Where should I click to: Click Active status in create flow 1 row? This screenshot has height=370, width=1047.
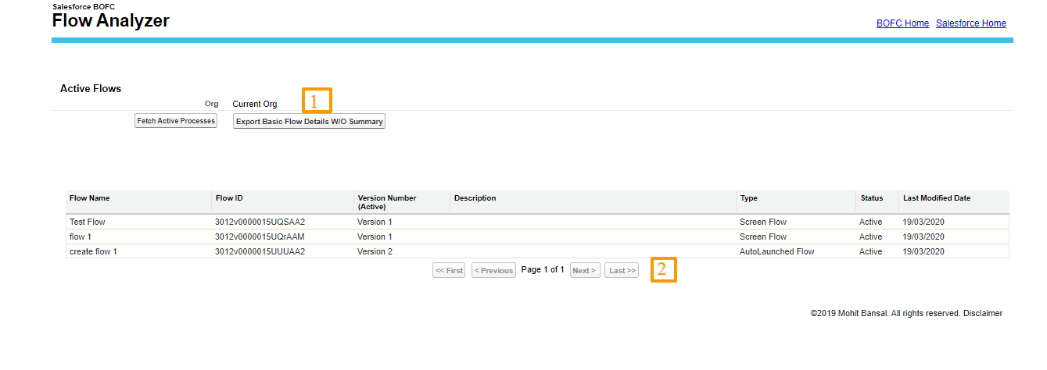click(870, 251)
